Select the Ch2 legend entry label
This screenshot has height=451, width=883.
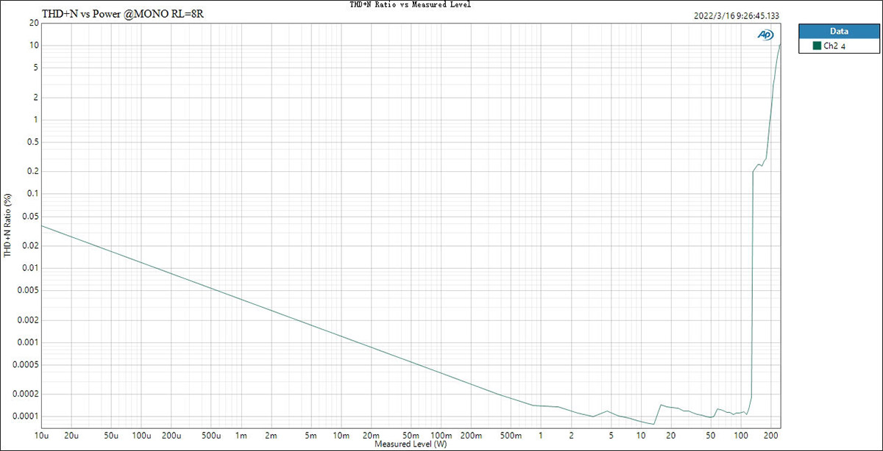pyautogui.click(x=829, y=46)
